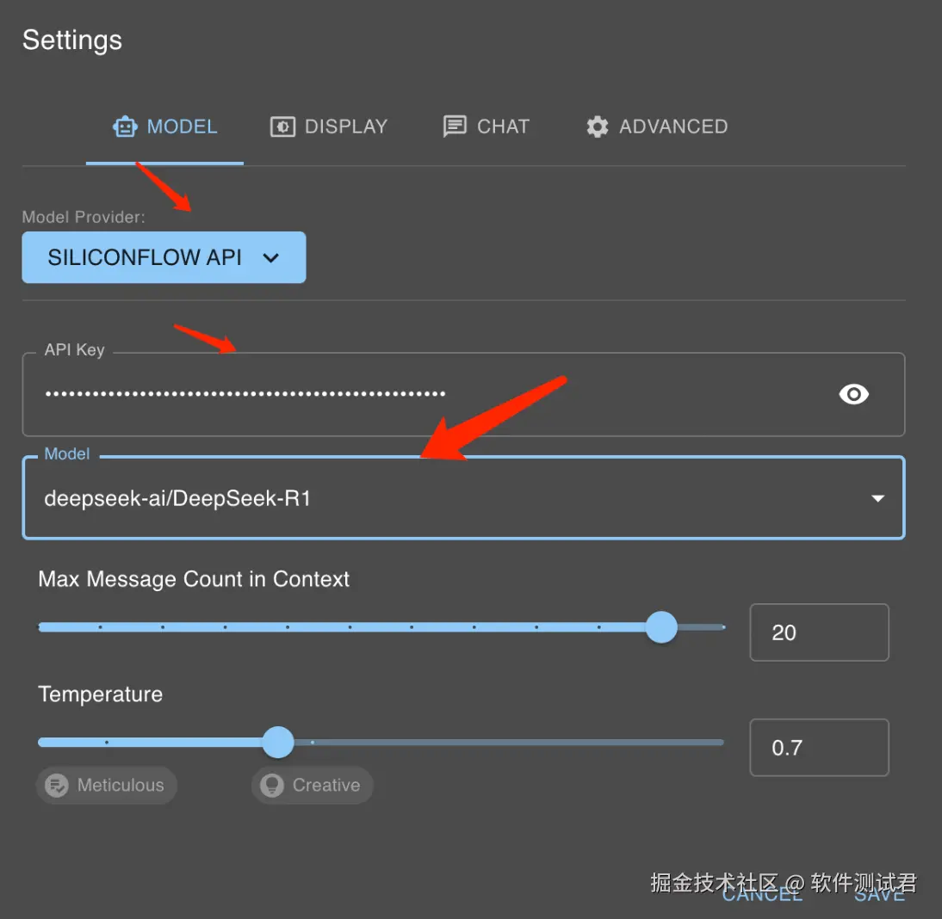Click the Temperature slider handle
The width and height of the screenshot is (942, 919).
click(277, 743)
